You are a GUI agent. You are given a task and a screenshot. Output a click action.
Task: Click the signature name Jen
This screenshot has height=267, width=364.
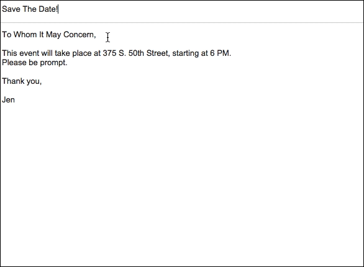[8, 100]
